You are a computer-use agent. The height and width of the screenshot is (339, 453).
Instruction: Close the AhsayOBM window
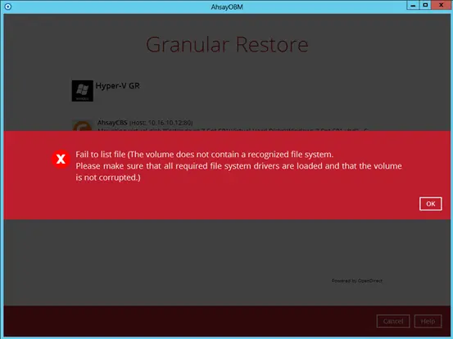coord(442,5)
